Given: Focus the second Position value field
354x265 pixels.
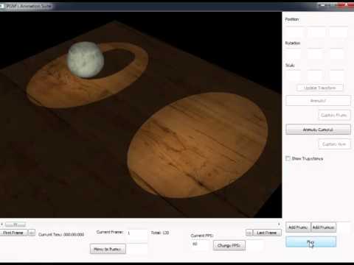Looking at the screenshot, I should pyautogui.click(x=316, y=32).
